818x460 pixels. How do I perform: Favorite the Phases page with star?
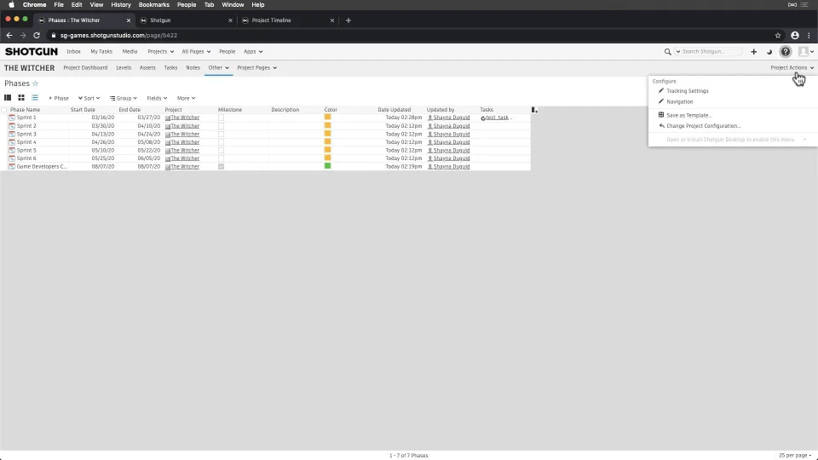[x=36, y=83]
